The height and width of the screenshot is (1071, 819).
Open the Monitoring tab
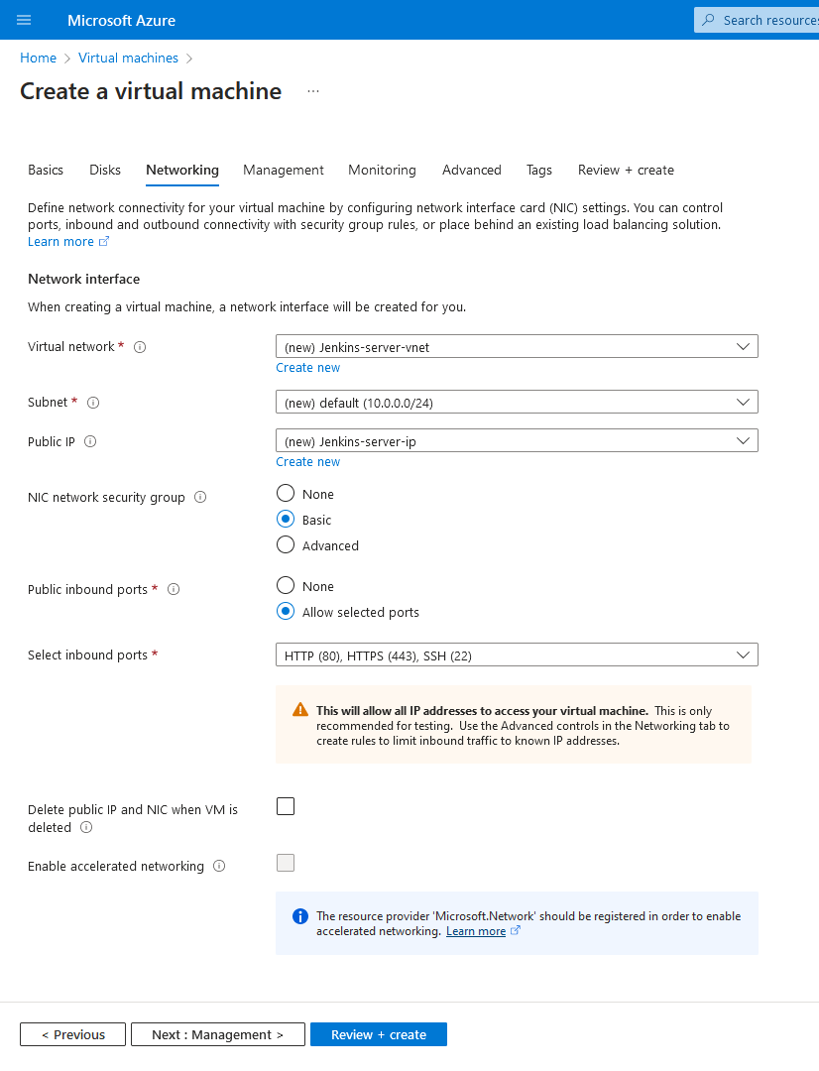382,171
